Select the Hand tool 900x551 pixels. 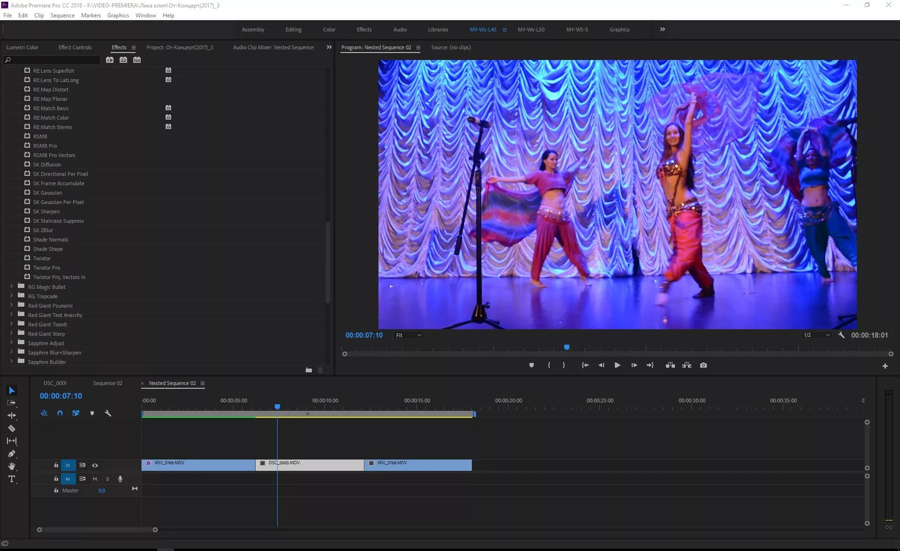tap(12, 466)
